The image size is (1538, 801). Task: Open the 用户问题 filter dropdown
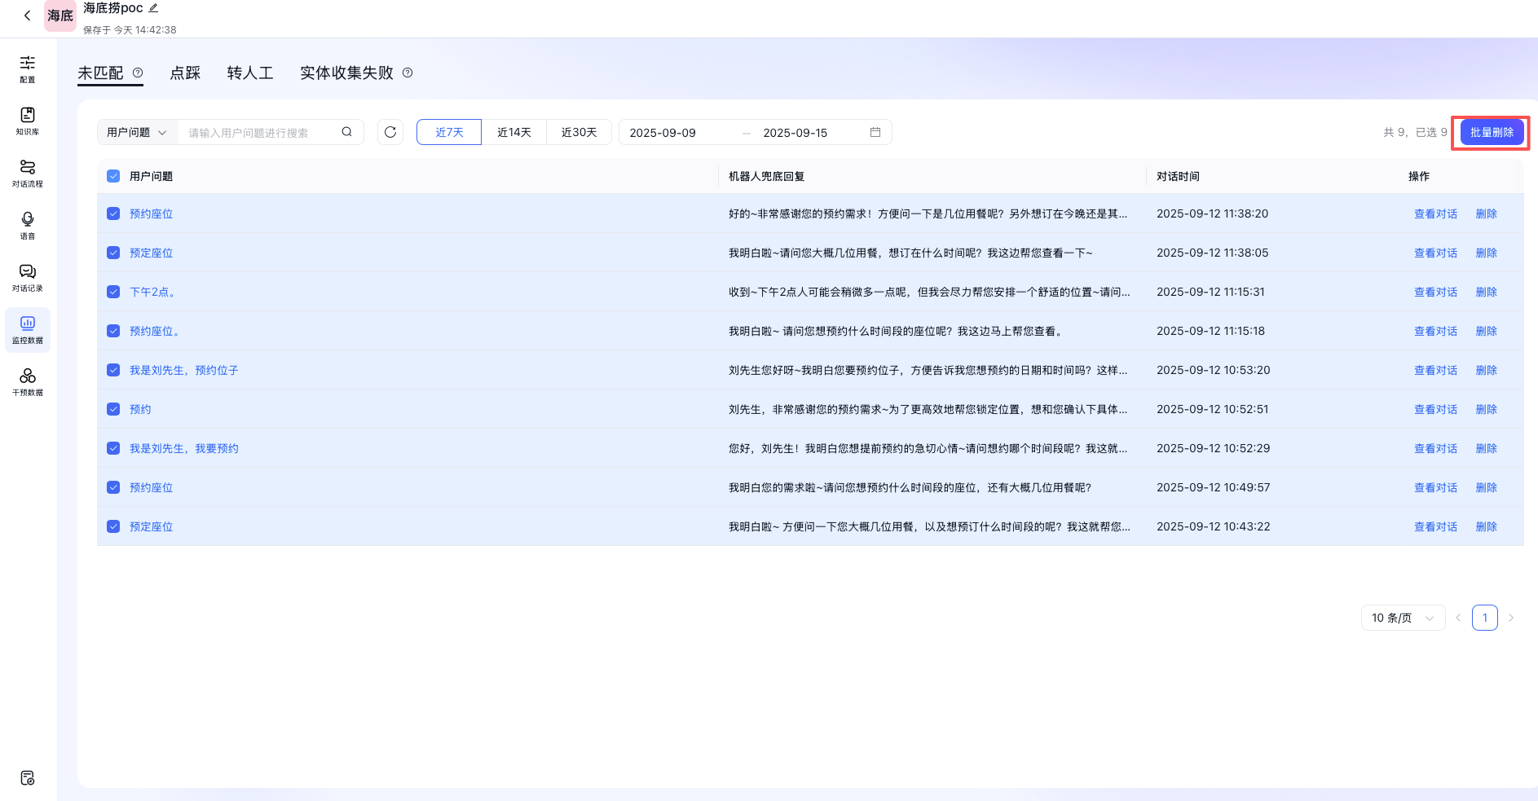pos(136,131)
